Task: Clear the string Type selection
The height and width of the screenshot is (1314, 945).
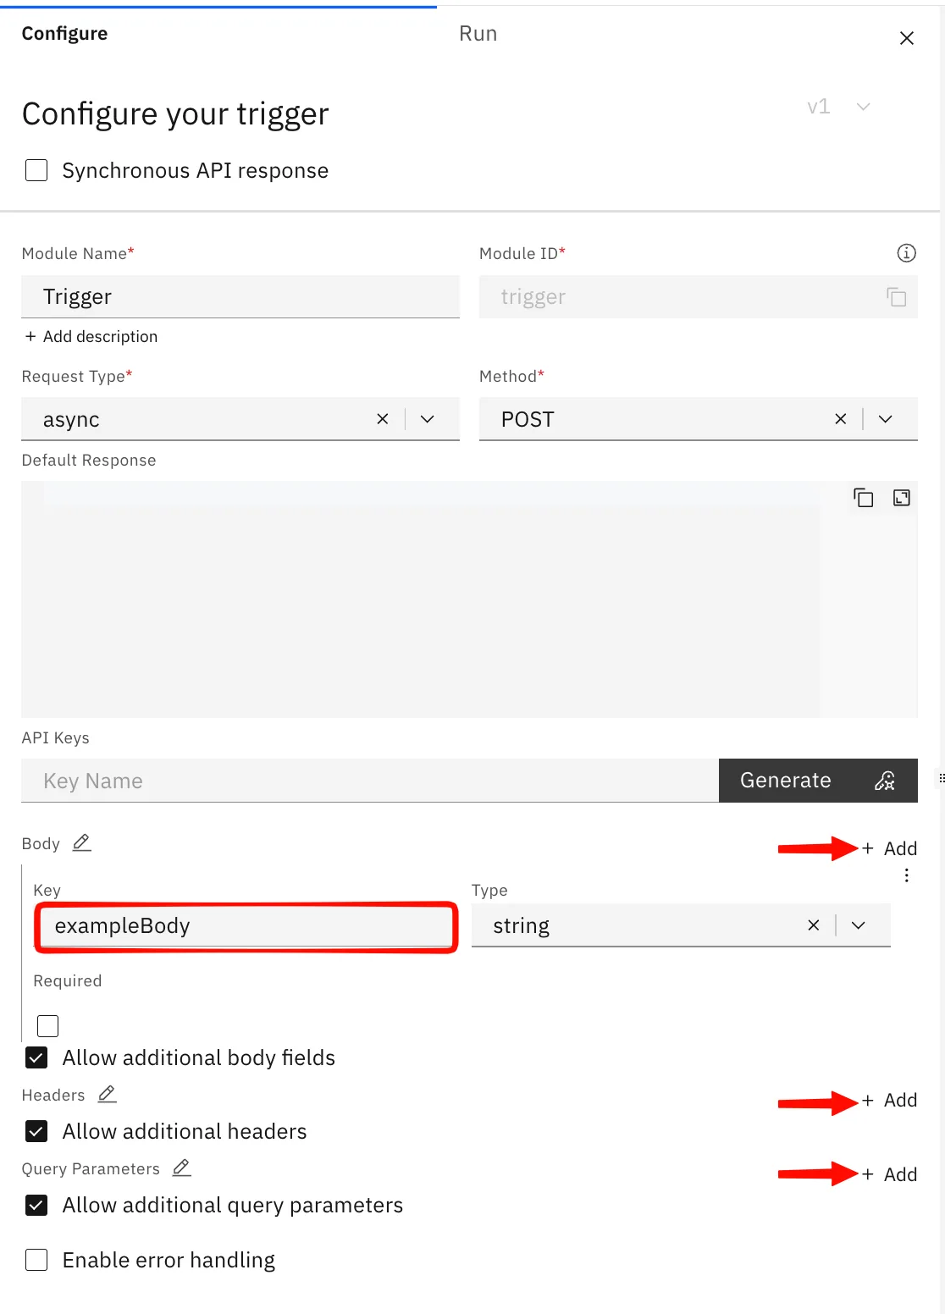Action: tap(814, 925)
